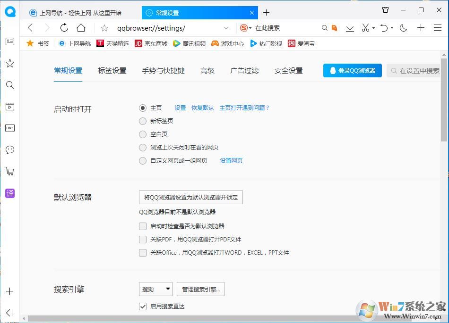Image resolution: width=449 pixels, height=323 pixels.
Task: Open the hamburger main menu icon
Action: [438, 28]
